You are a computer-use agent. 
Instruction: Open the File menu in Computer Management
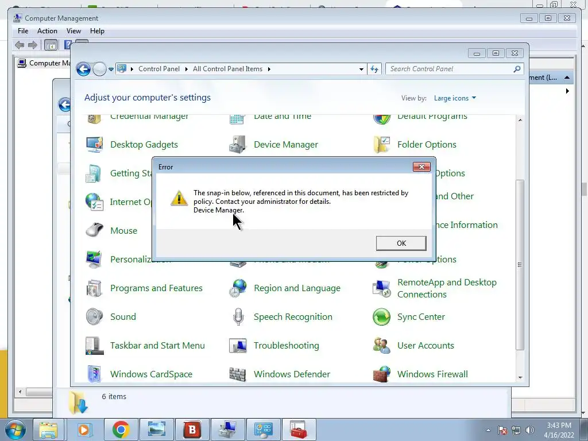tap(23, 31)
